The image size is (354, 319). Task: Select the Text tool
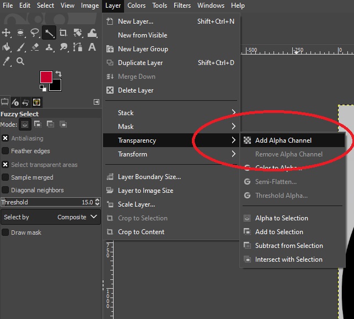click(x=92, y=47)
